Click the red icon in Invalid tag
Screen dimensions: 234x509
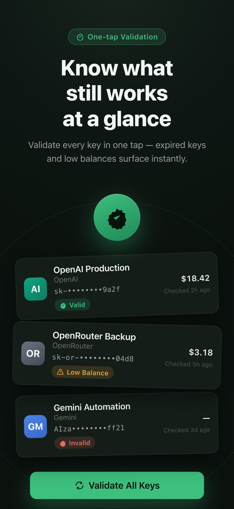point(63,443)
